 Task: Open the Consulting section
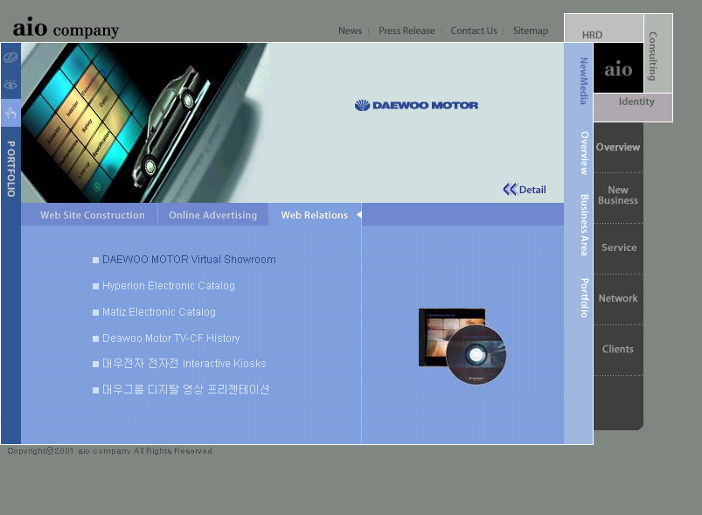point(653,56)
